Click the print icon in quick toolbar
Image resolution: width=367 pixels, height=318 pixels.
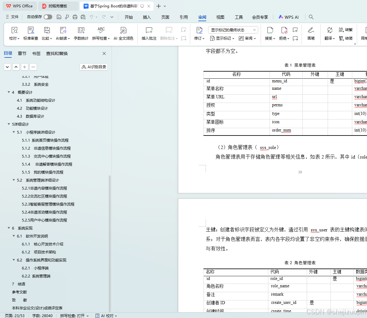pyautogui.click(x=75, y=17)
